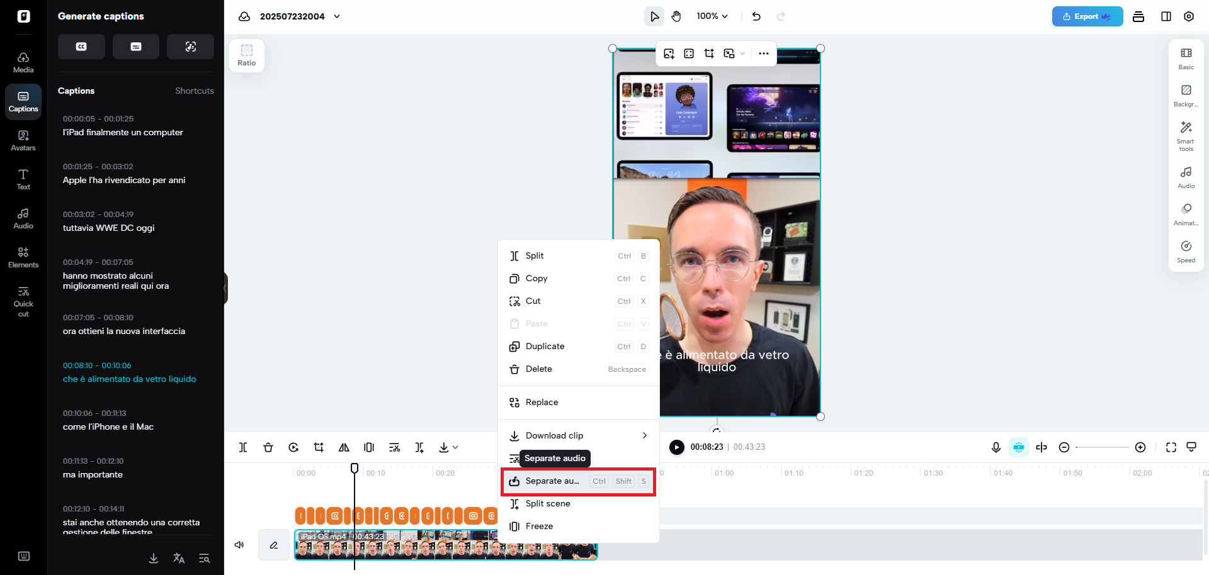Click the reverse playback icon in timeline toolbar

293,447
